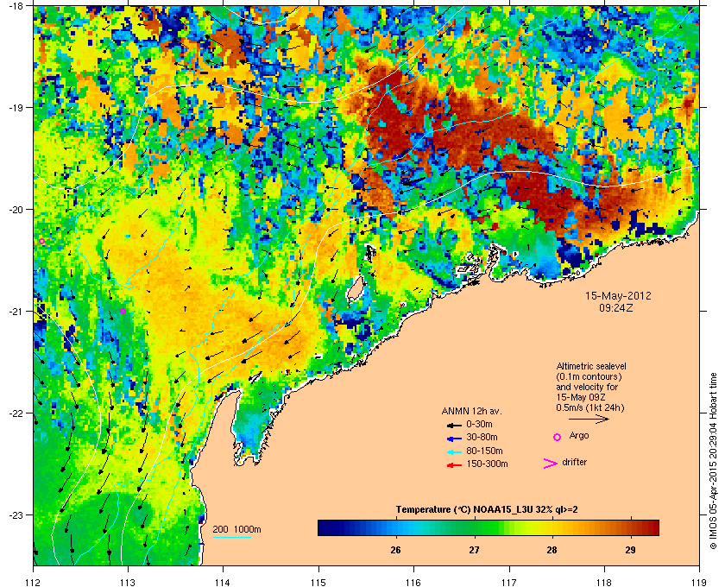Click the colorbar tick label 26

pyautogui.click(x=395, y=550)
